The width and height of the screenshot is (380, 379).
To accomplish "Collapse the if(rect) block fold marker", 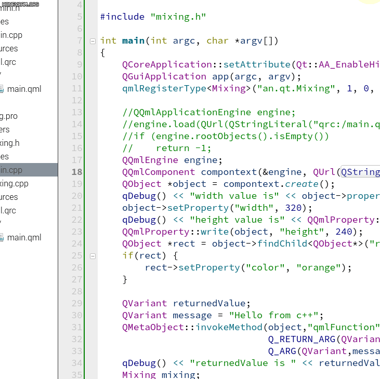I will 93,256.
